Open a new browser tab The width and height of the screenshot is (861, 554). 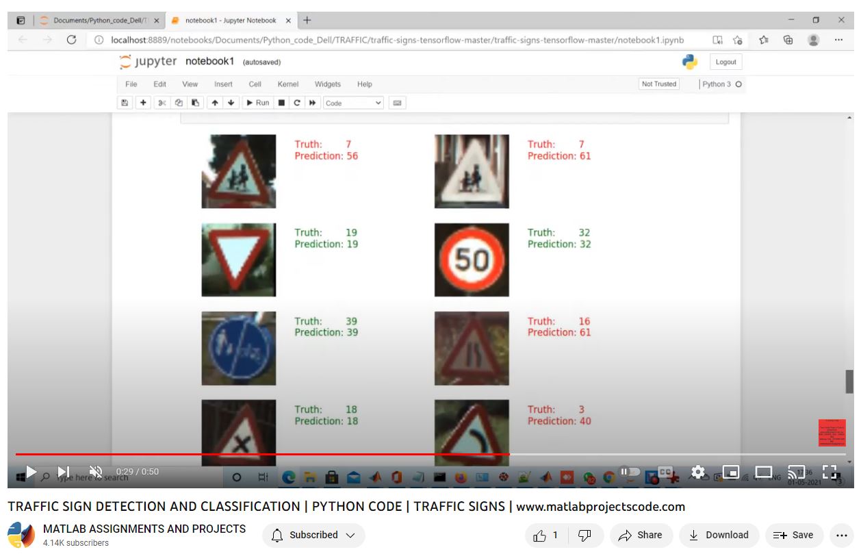tap(307, 21)
